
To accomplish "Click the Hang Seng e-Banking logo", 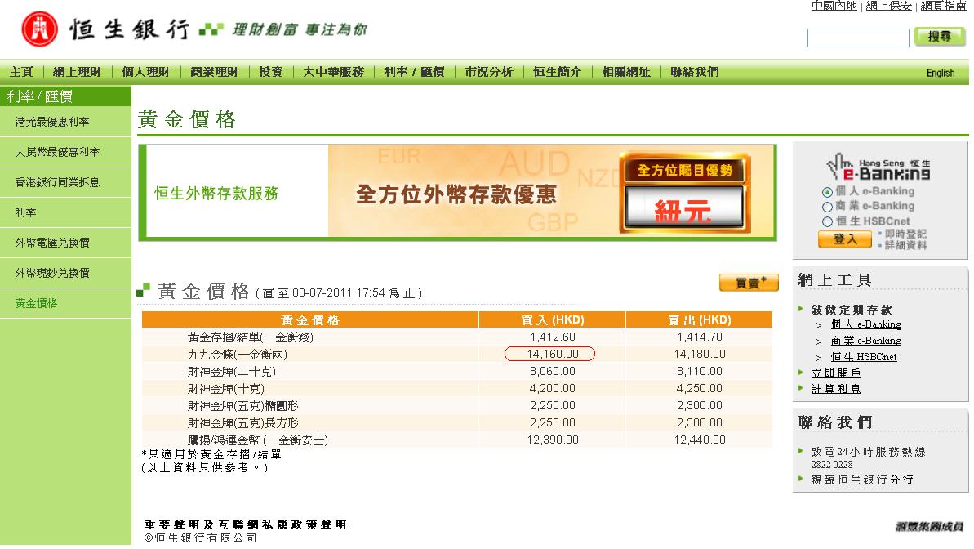I will 878,170.
